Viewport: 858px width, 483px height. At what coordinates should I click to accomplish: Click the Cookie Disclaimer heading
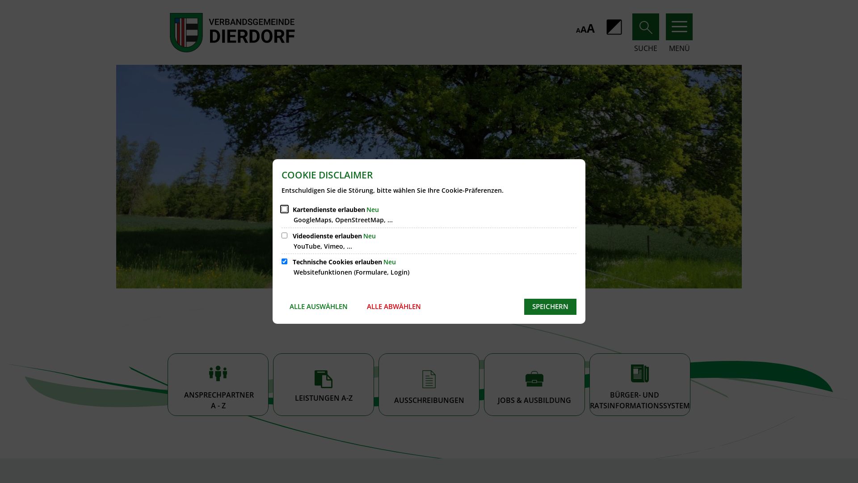(327, 175)
